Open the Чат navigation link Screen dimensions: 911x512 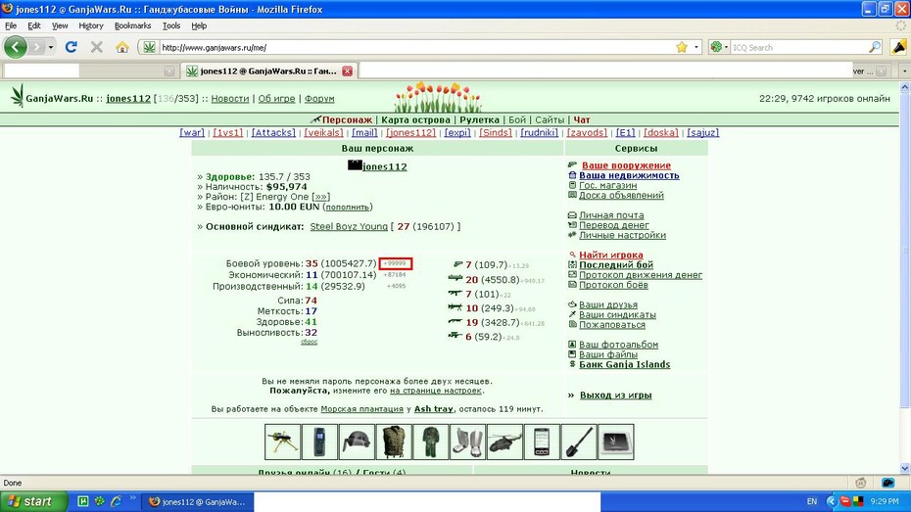pos(582,119)
